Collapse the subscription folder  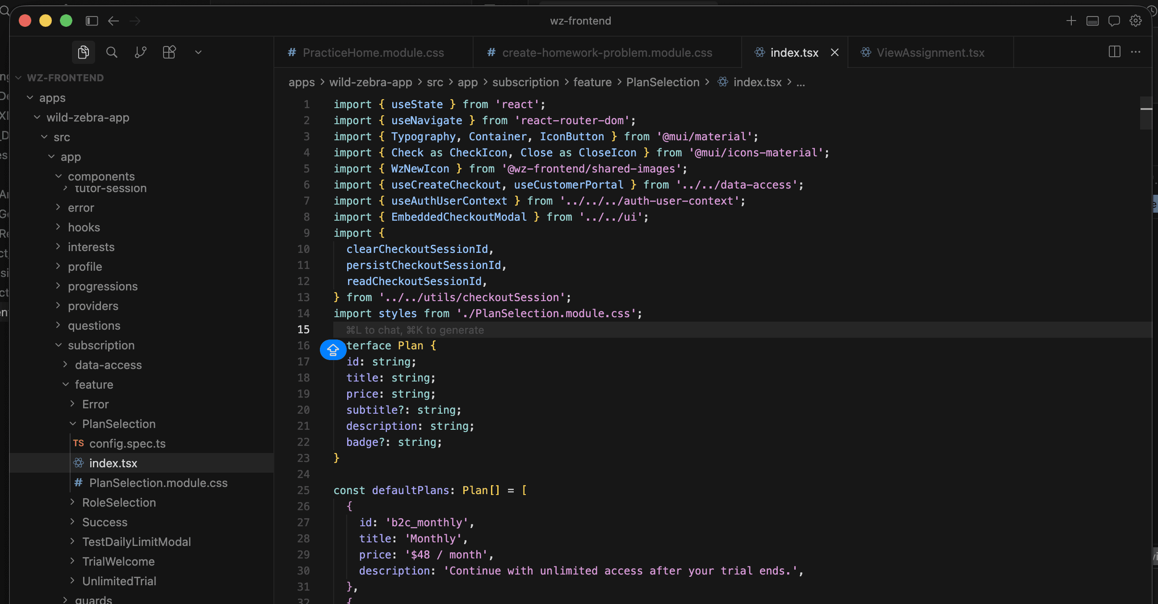(x=101, y=345)
